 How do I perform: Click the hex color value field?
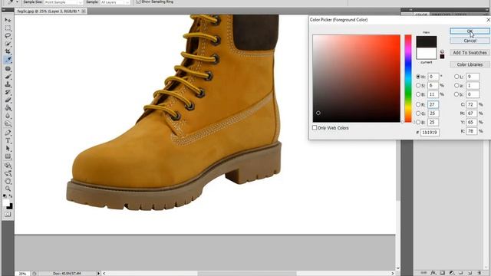coord(430,133)
